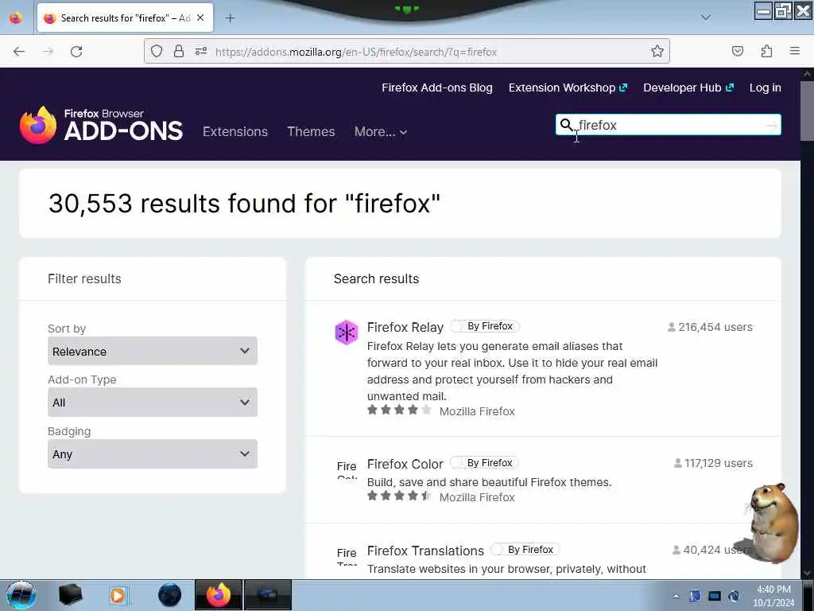Reload the page with the refresh icon
The height and width of the screenshot is (611, 814).
coord(76,52)
